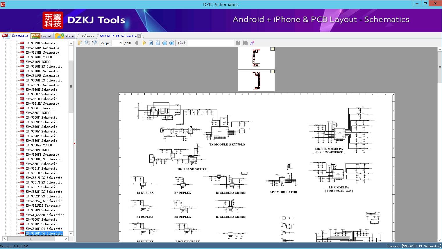Click the first PCB layout thumbnail image
Screen dimensions: 442x249
[x=256, y=58]
